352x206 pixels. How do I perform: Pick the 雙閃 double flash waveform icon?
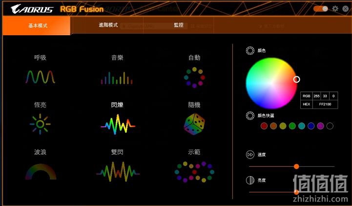click(x=118, y=172)
